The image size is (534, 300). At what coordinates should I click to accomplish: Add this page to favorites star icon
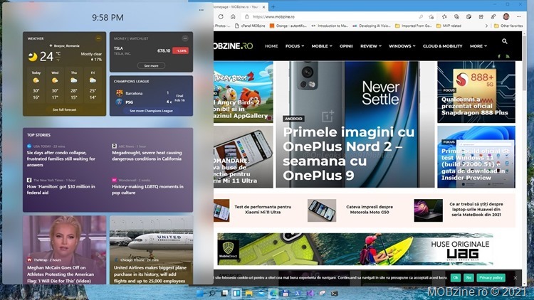tap(431, 16)
